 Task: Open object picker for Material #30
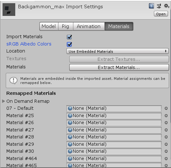coord(166,151)
